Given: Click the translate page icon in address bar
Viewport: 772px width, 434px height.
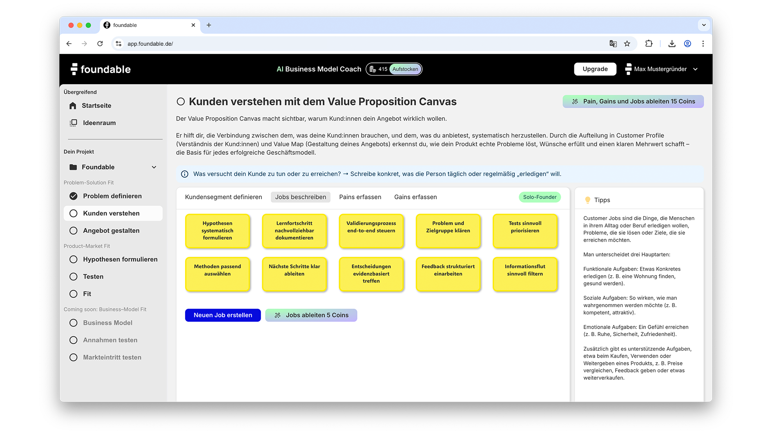Looking at the screenshot, I should coord(613,44).
